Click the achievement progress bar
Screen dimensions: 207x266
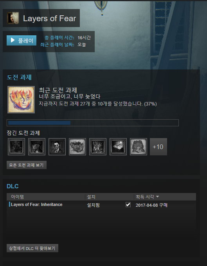(93, 123)
